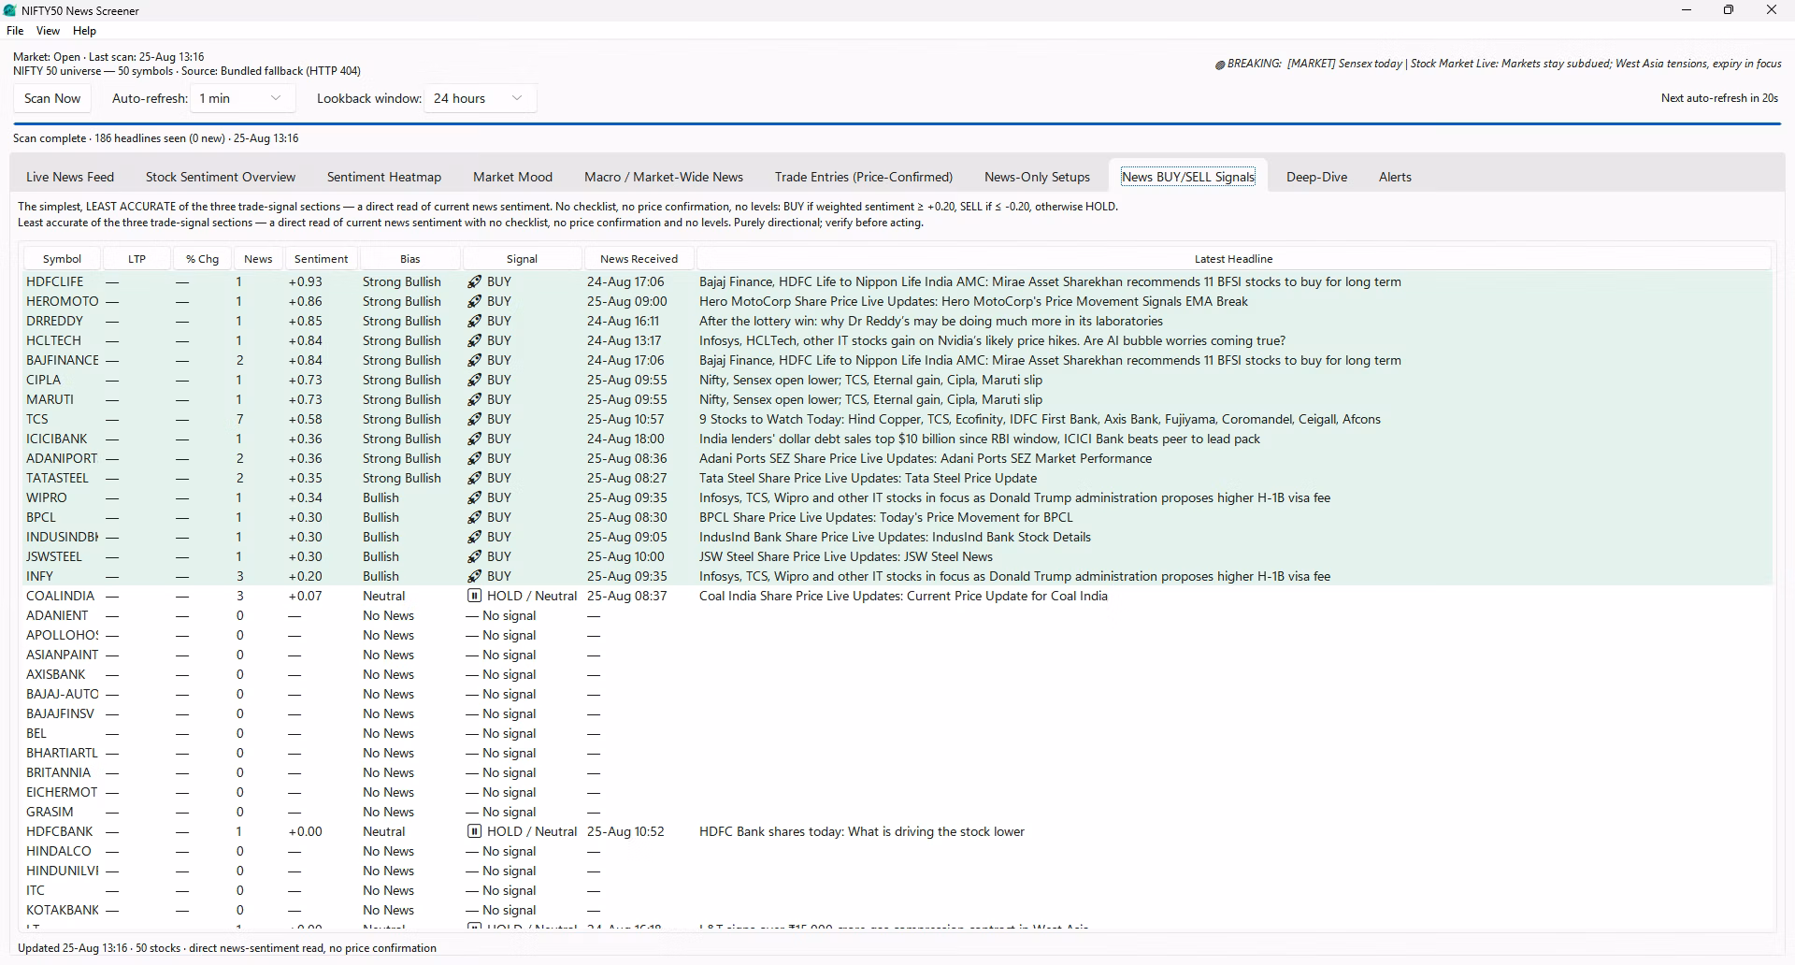The width and height of the screenshot is (1795, 965).
Task: Click the scan progress bar
Action: coord(897,123)
